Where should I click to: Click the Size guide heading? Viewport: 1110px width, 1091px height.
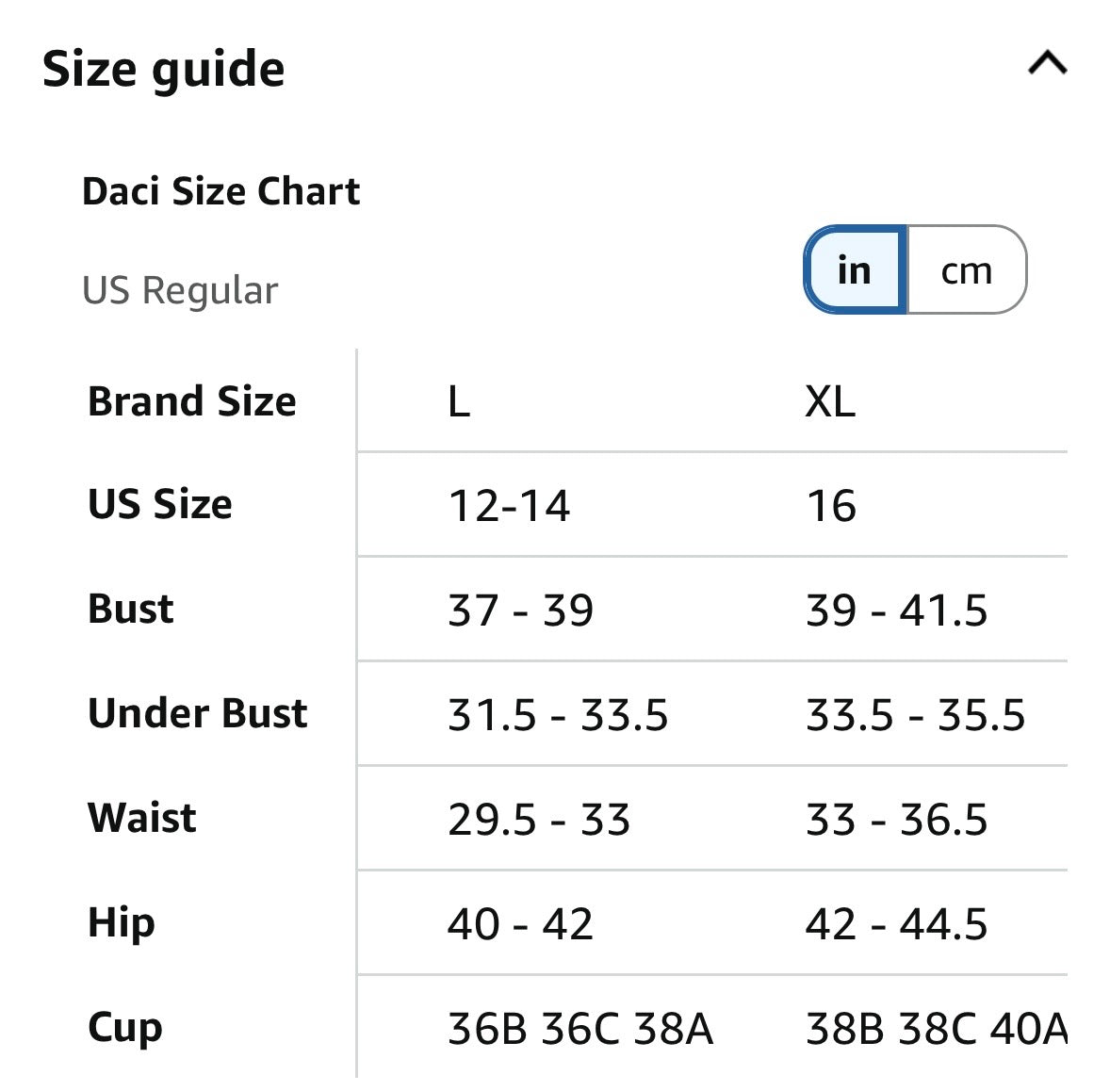pyautogui.click(x=164, y=70)
